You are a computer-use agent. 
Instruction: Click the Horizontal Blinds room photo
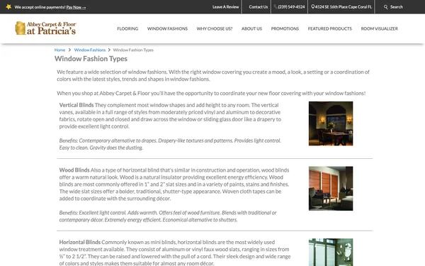[331, 252]
